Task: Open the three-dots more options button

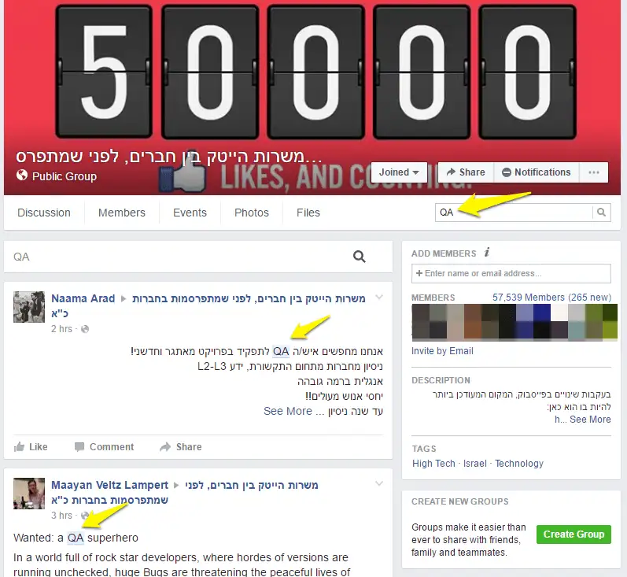Action: click(x=594, y=172)
